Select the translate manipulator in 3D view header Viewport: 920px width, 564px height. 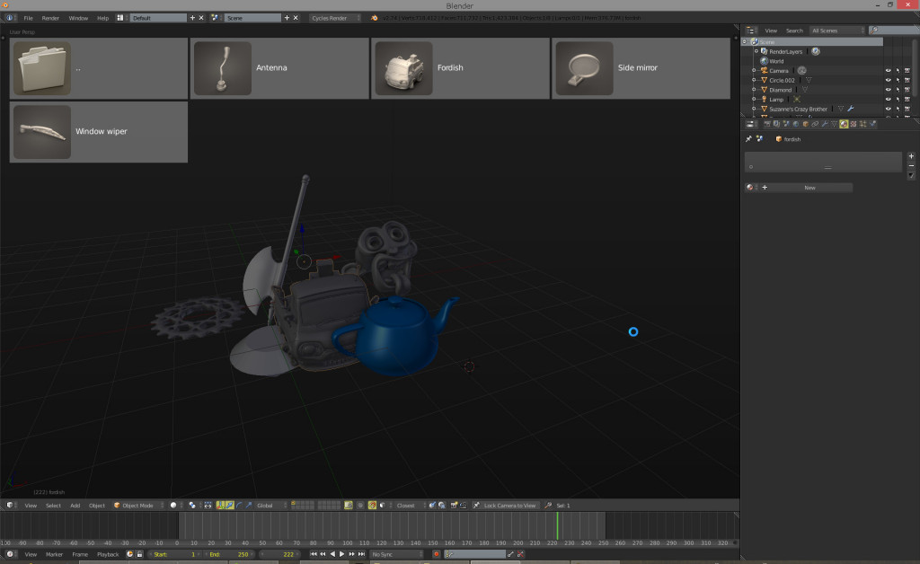coord(230,505)
